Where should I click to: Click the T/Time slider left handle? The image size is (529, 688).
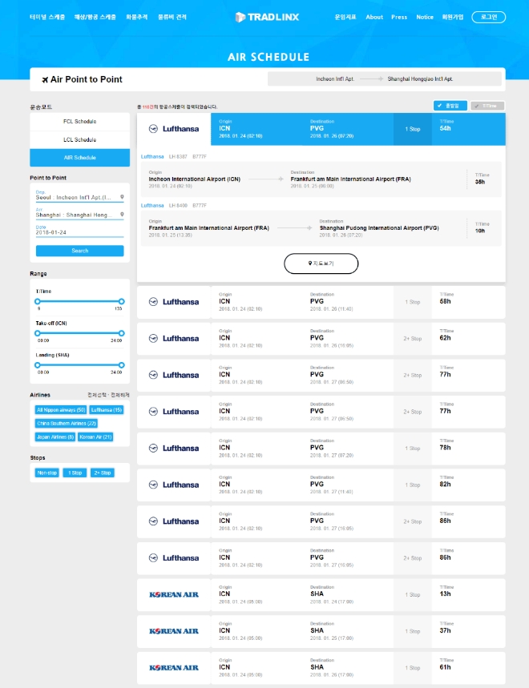point(38,301)
